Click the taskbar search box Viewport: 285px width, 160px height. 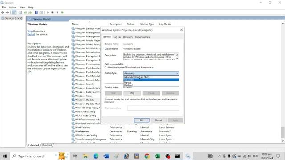pos(40,156)
